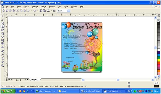Click the Navigator icon at scrollbar corner
The height and width of the screenshot is (94, 161).
click(155, 80)
